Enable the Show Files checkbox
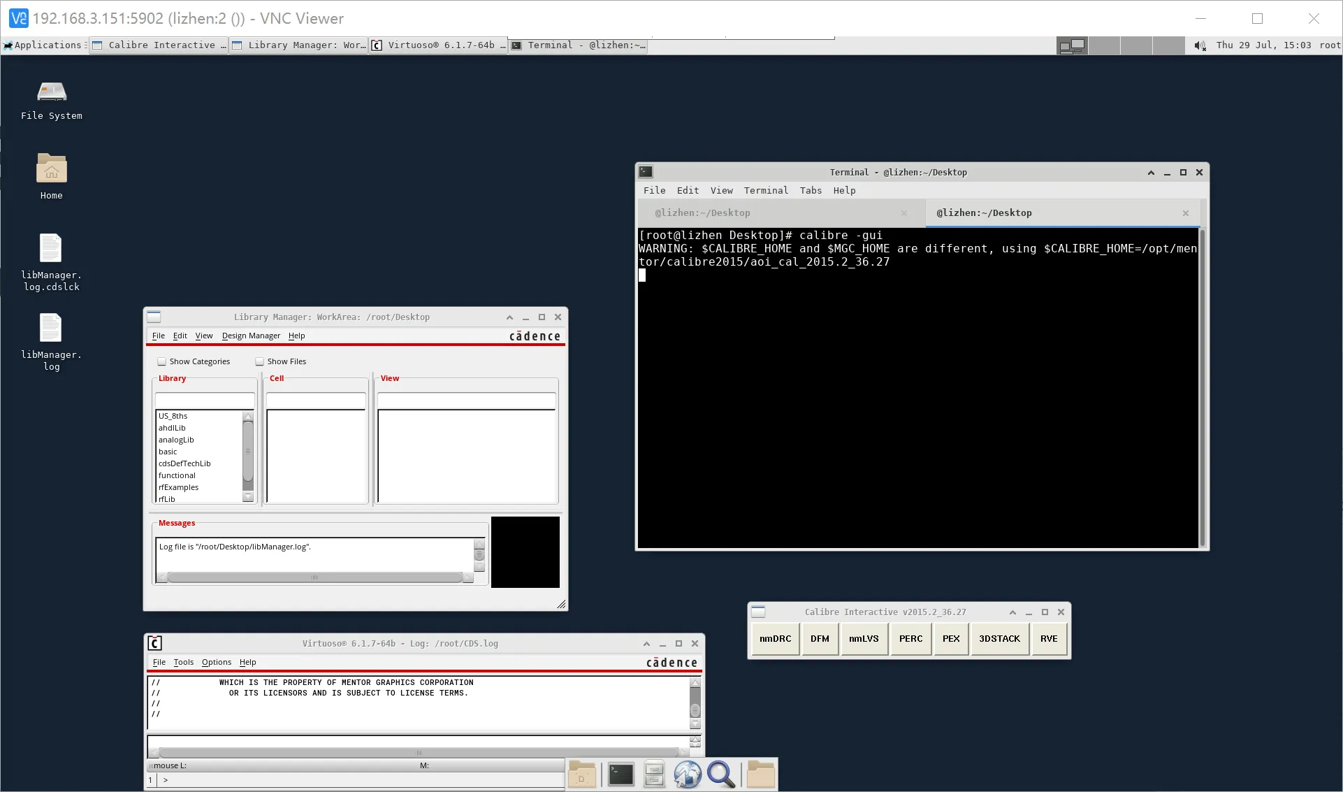The height and width of the screenshot is (792, 1343). 260,361
